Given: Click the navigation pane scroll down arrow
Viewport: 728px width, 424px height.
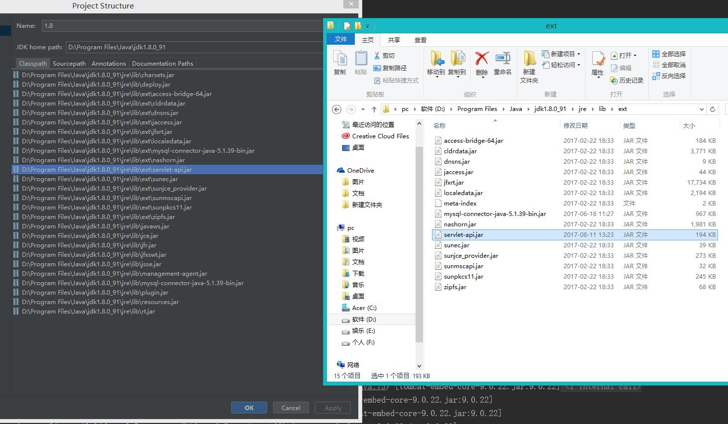Looking at the screenshot, I should [419, 366].
